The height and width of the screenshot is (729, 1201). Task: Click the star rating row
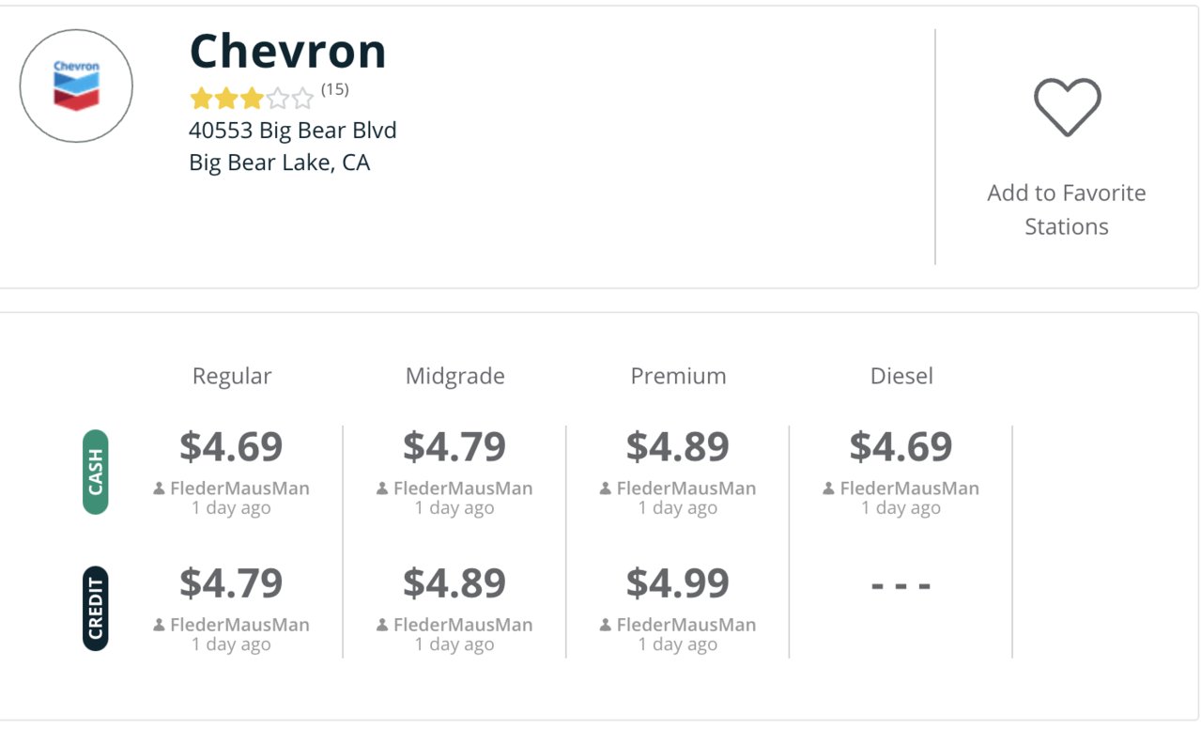click(252, 99)
